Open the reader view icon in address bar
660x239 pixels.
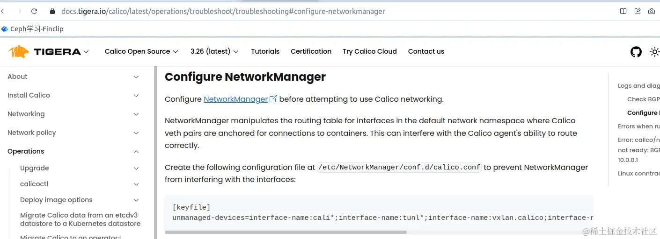coord(623,11)
